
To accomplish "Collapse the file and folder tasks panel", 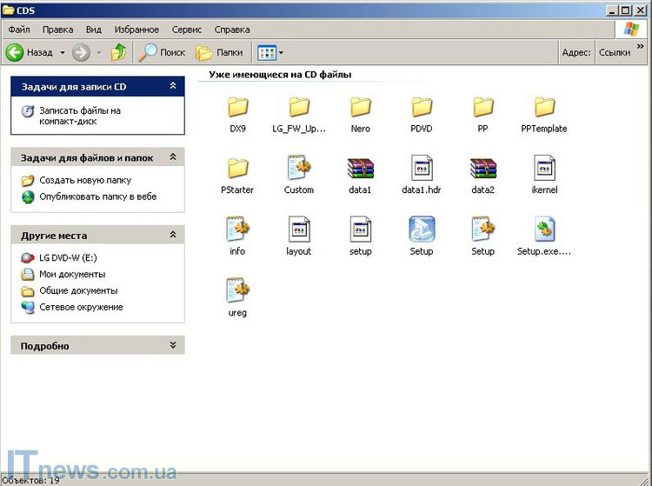I will coord(173,158).
